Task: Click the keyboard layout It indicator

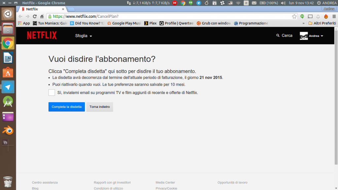Action: coord(246,3)
